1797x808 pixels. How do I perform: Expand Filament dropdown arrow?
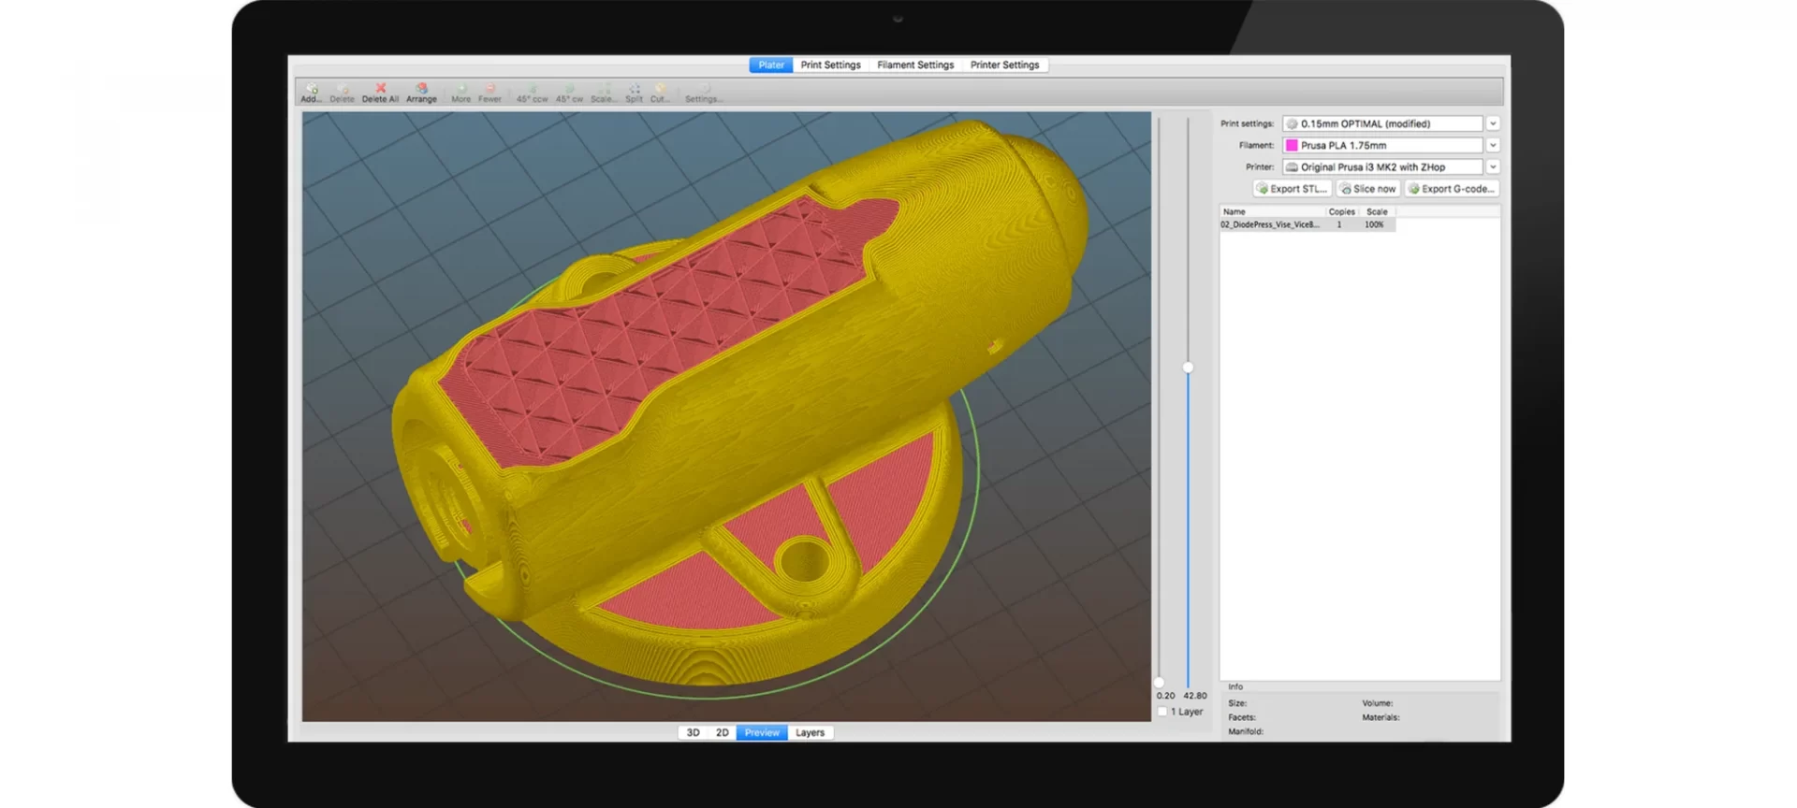tap(1493, 145)
